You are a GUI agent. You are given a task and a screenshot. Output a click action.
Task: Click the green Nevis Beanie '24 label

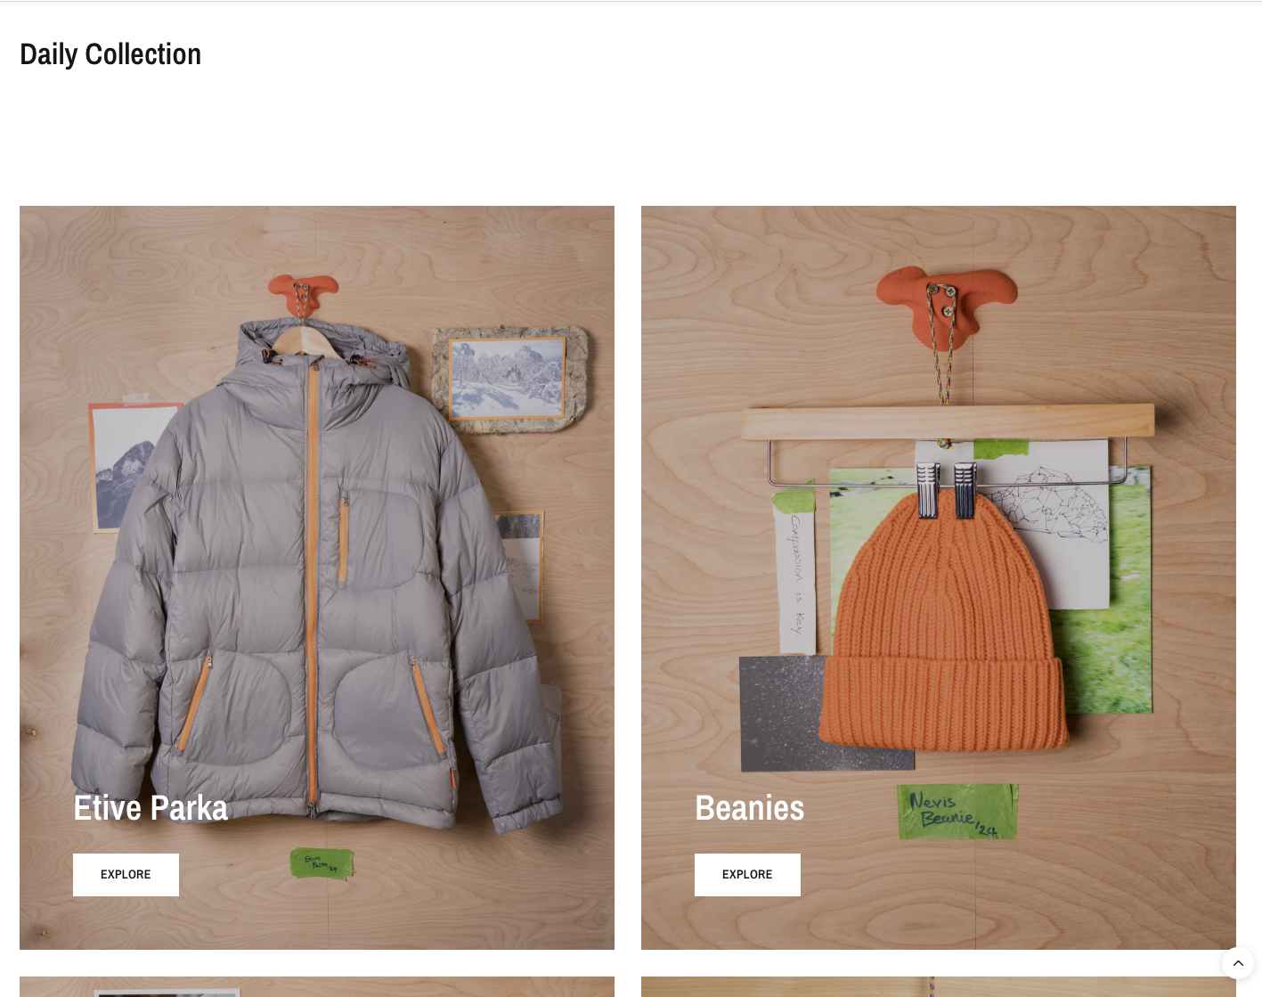click(957, 812)
